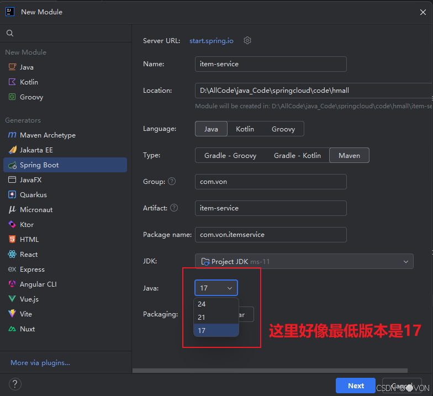This screenshot has width=433, height=396.
Task: Set language to Groovy
Action: pyautogui.click(x=283, y=129)
